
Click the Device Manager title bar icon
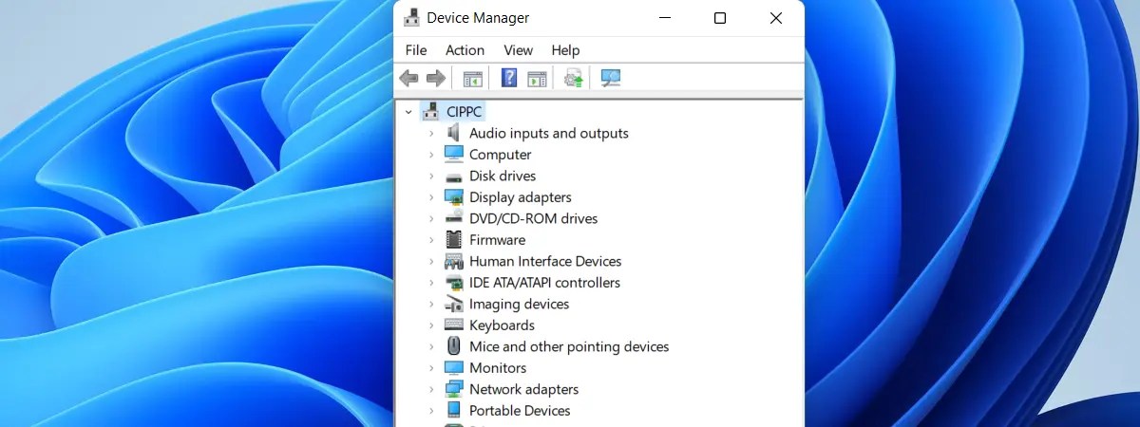click(x=411, y=17)
